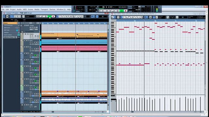Open the Media menu
209x117 pixels.
37,9
